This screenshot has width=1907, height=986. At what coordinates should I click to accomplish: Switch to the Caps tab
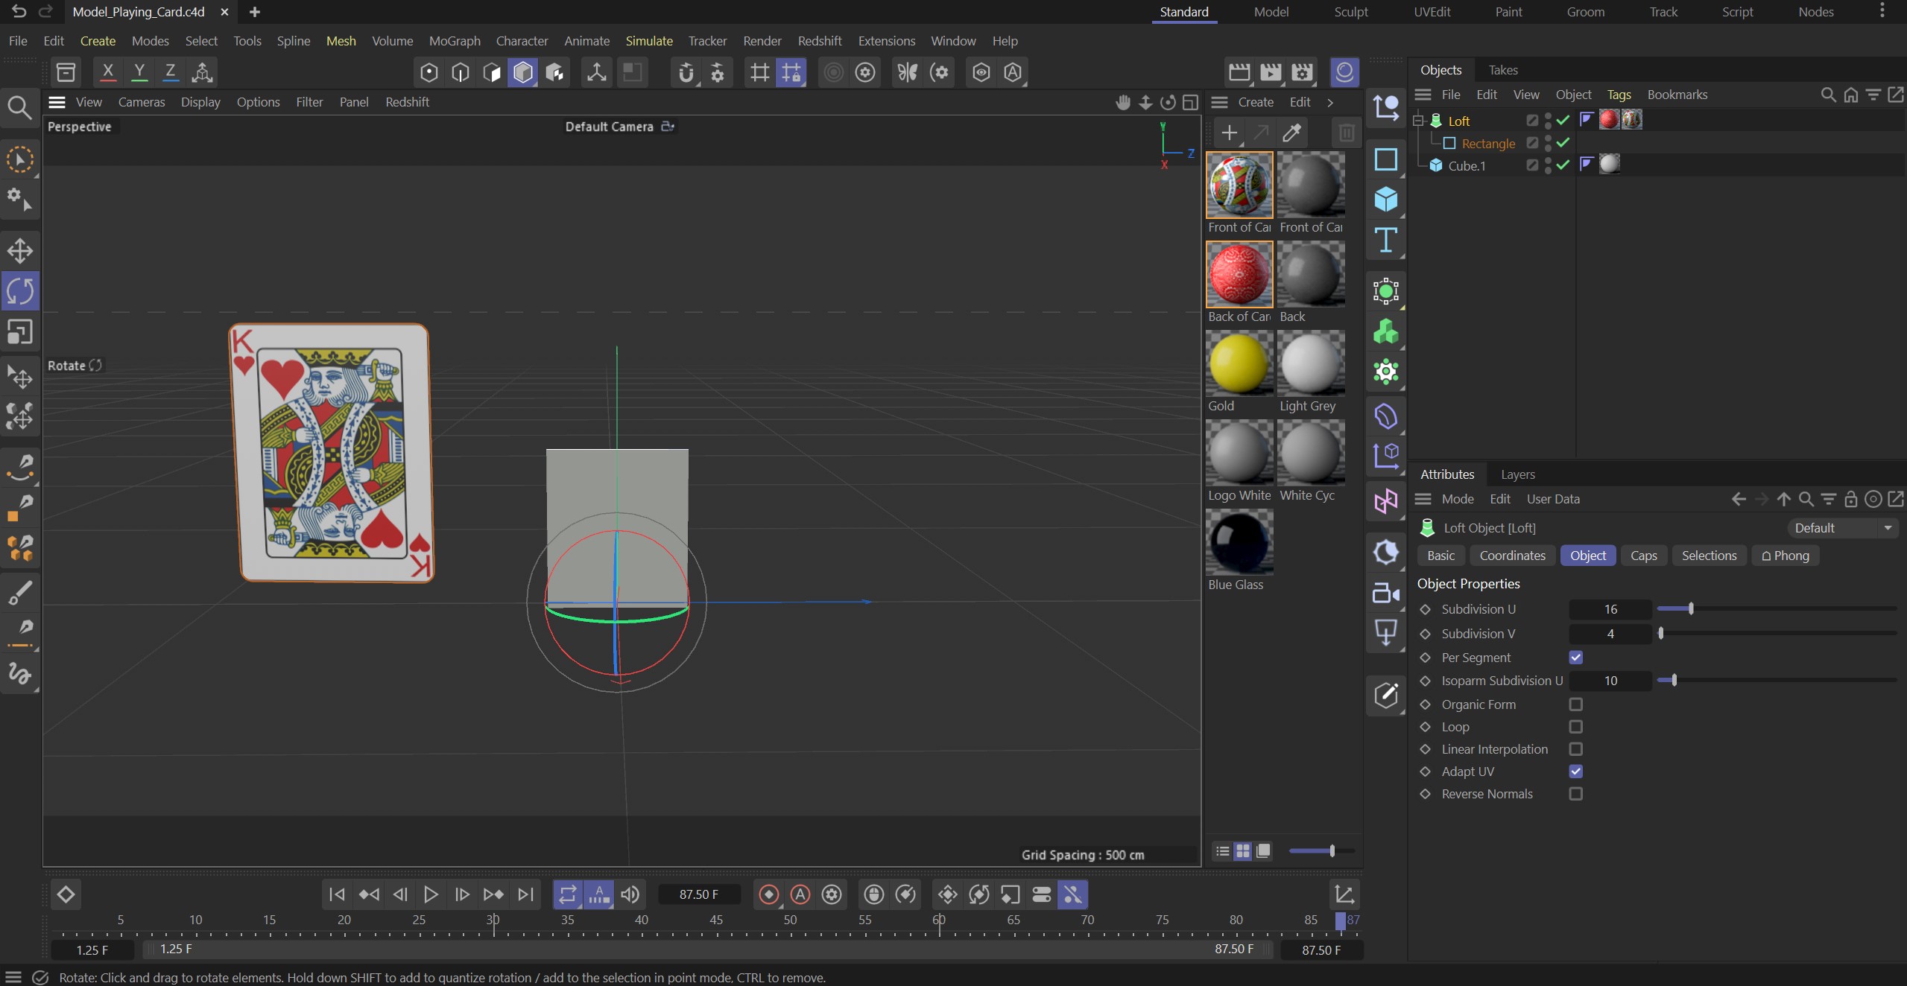point(1643,556)
